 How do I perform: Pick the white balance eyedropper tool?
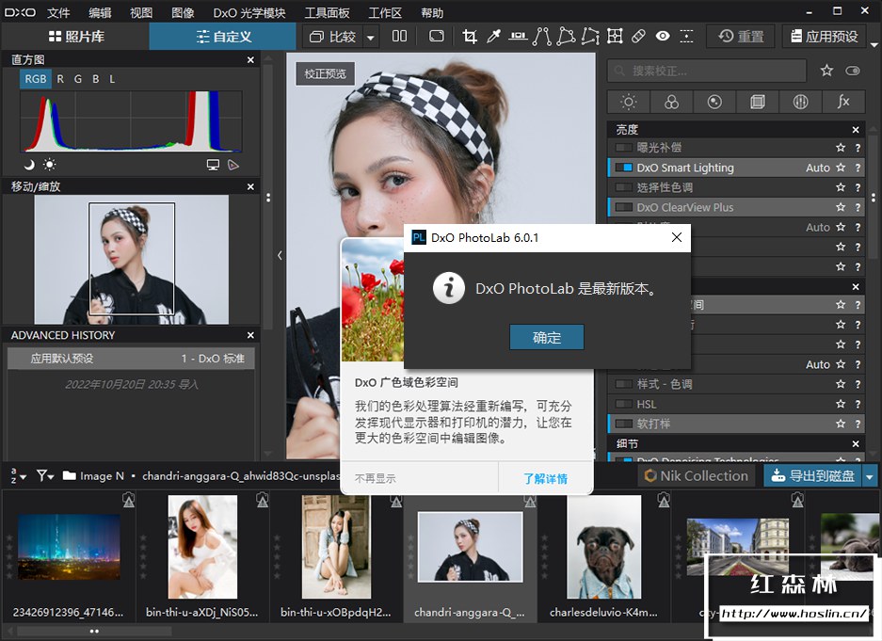(494, 37)
